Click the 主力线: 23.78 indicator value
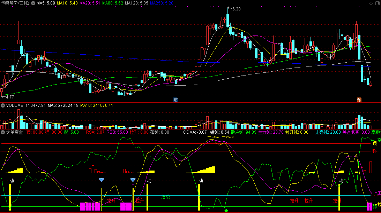The width and height of the screenshot is (381, 213). (271, 132)
